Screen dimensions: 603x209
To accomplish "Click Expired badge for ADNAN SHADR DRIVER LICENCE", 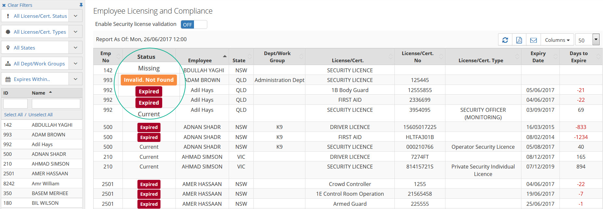I will click(x=149, y=127).
